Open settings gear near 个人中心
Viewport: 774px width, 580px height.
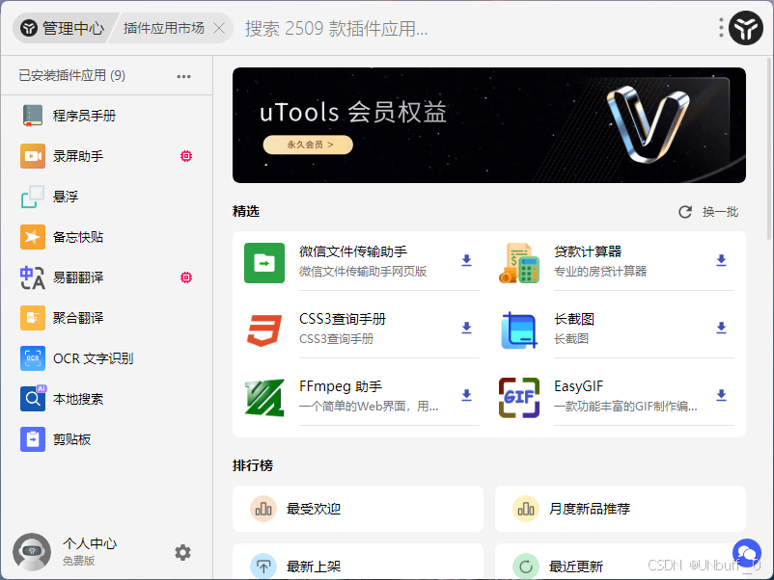(x=182, y=552)
